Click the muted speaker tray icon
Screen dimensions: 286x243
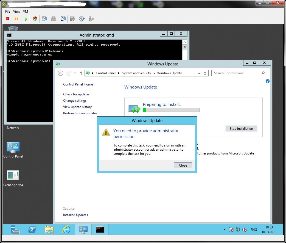(x=244, y=230)
